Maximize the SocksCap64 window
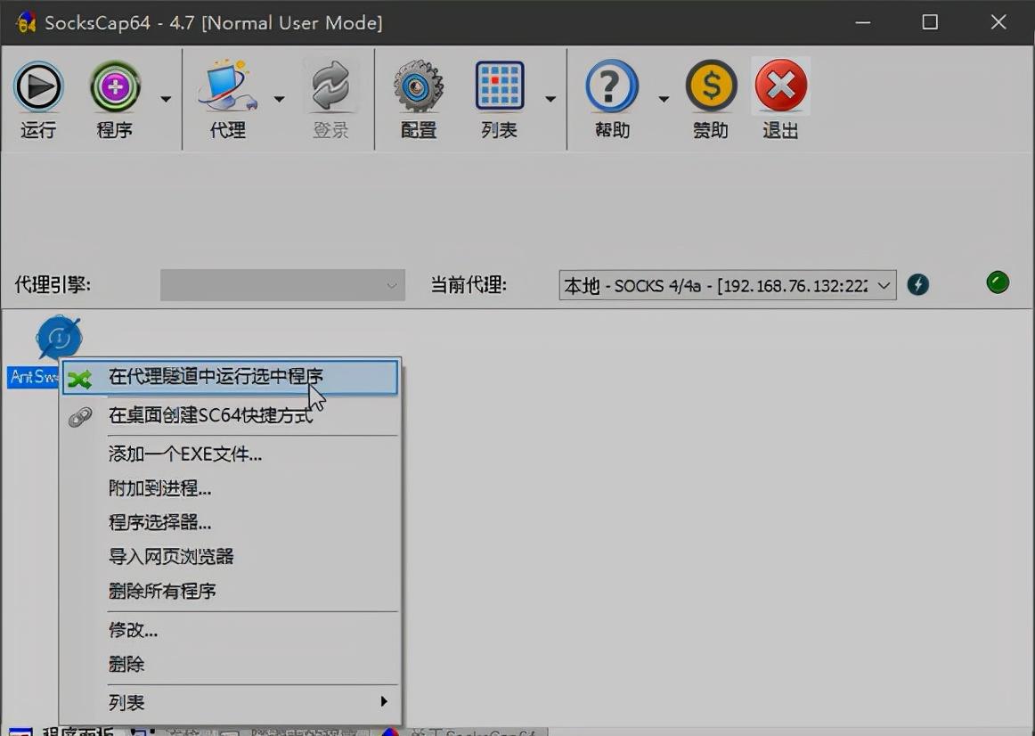1035x736 pixels. click(930, 22)
